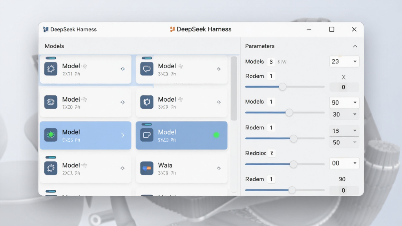Viewport: 402px width, 226px height.
Task: Click the 1 badge beside Models above the slider
Action: [271, 102]
